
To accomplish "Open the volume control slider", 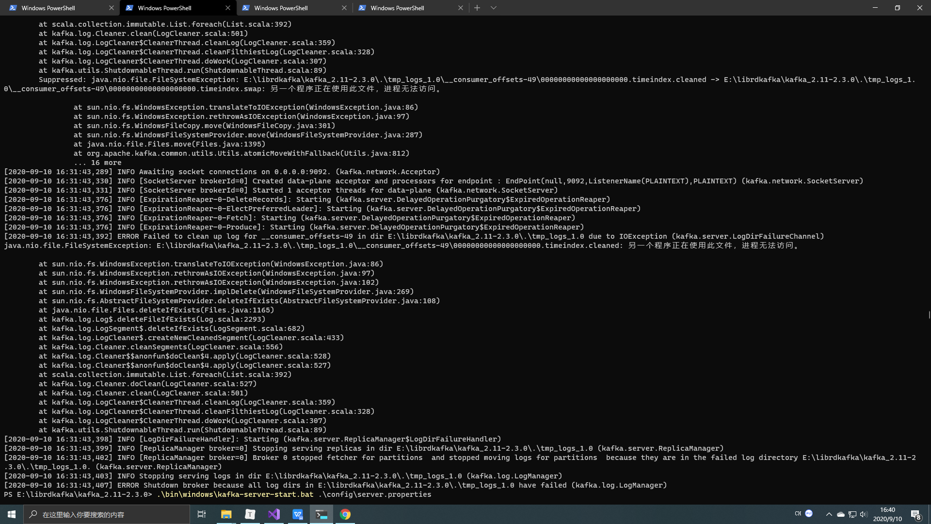I will (864, 514).
